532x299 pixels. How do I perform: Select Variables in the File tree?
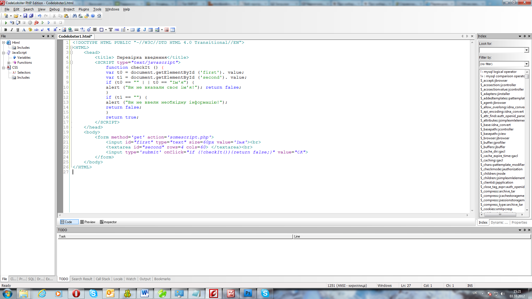(24, 58)
